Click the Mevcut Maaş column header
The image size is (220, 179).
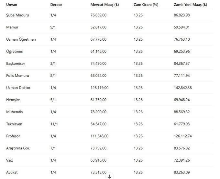click(x=105, y=5)
